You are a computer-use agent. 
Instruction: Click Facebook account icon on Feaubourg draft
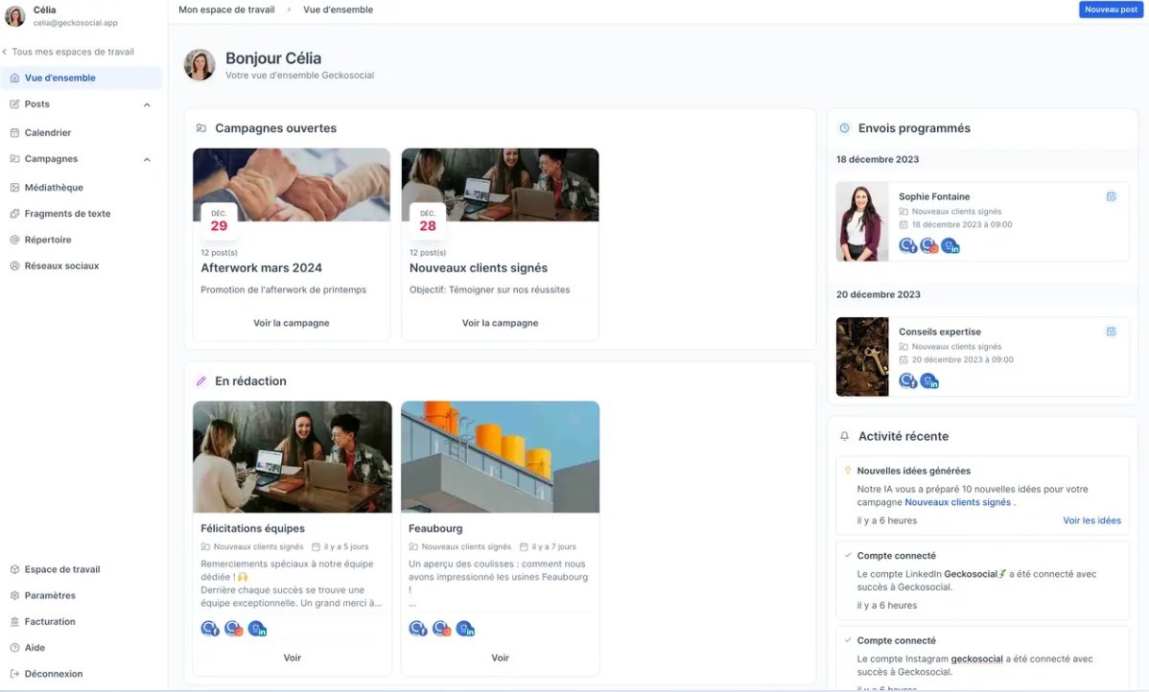[418, 629]
